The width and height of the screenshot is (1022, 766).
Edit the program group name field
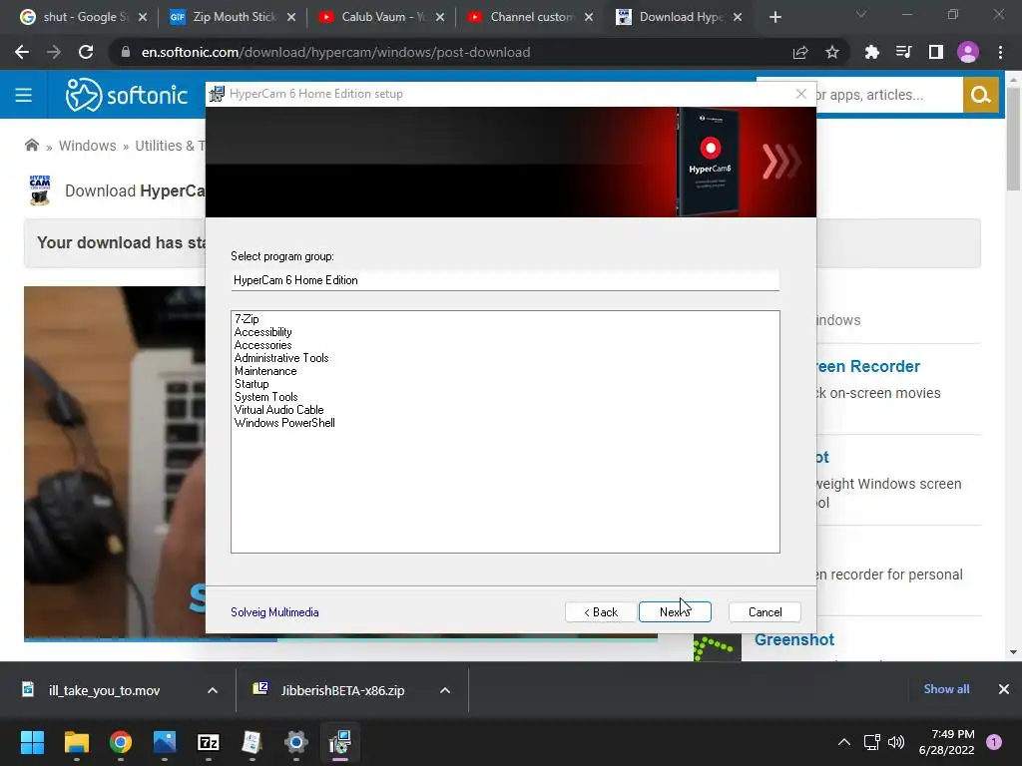(x=505, y=280)
